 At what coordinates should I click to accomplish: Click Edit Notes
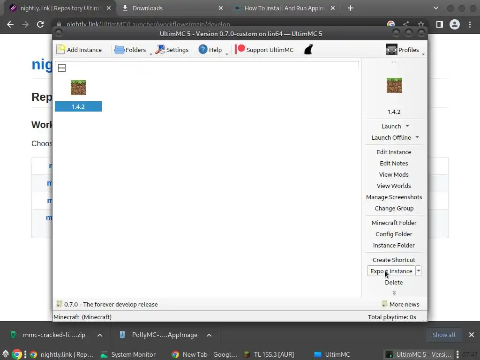click(x=394, y=163)
